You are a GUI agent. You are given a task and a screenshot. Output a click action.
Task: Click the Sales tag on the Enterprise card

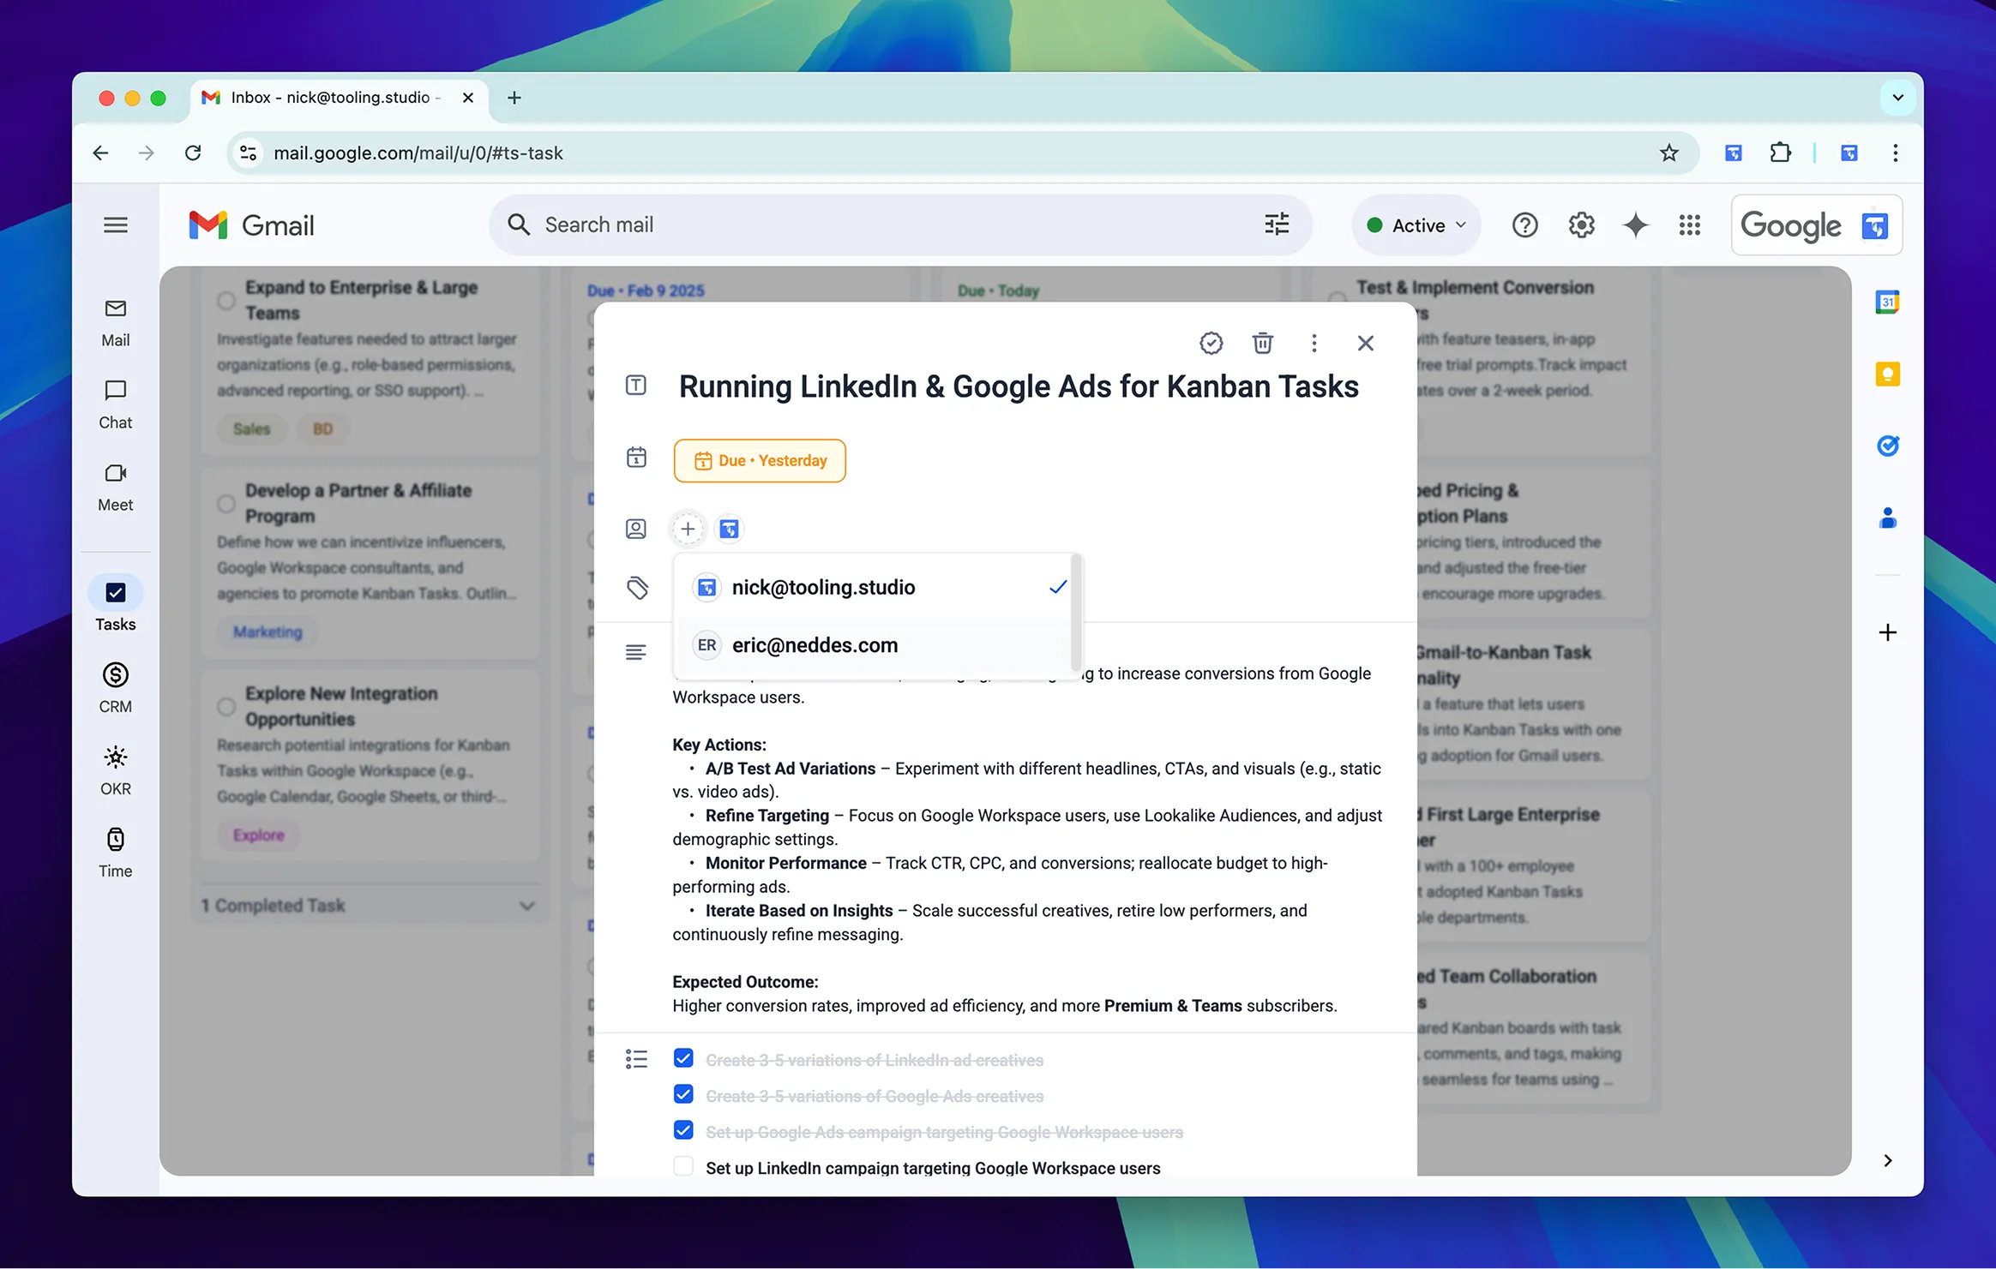coord(251,428)
